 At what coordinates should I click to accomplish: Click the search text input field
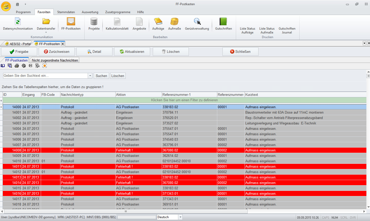tap(45, 76)
